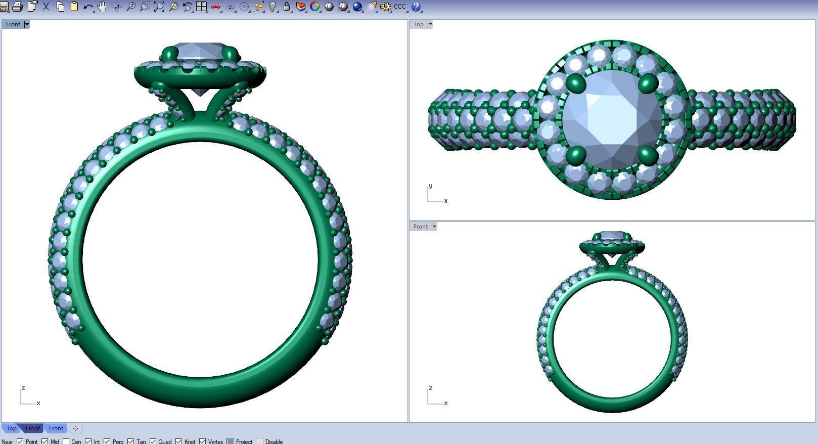Add a viewport tab with the plus button

pos(75,428)
